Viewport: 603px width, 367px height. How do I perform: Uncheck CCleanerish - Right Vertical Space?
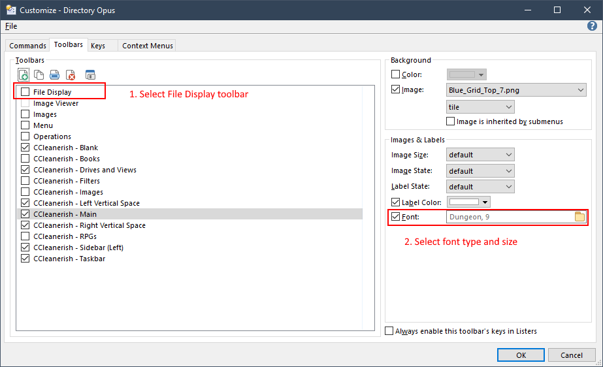tap(25, 225)
